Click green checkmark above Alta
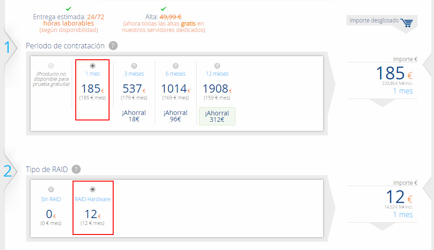434x250 pixels. tap(163, 9)
